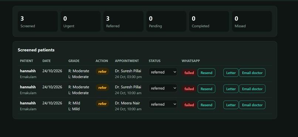
Task: Click failed badge in 03:00 pm Suresh Pillai row
Action: coord(189,73)
